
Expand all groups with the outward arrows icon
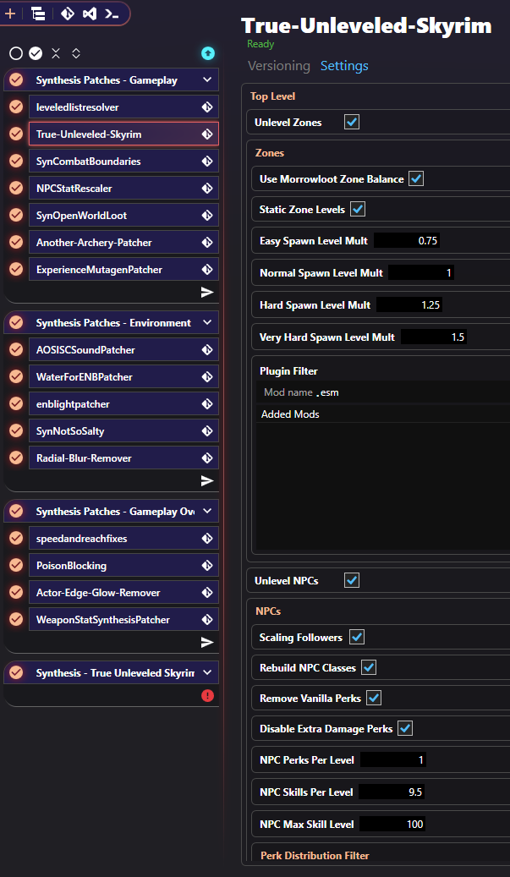point(76,53)
